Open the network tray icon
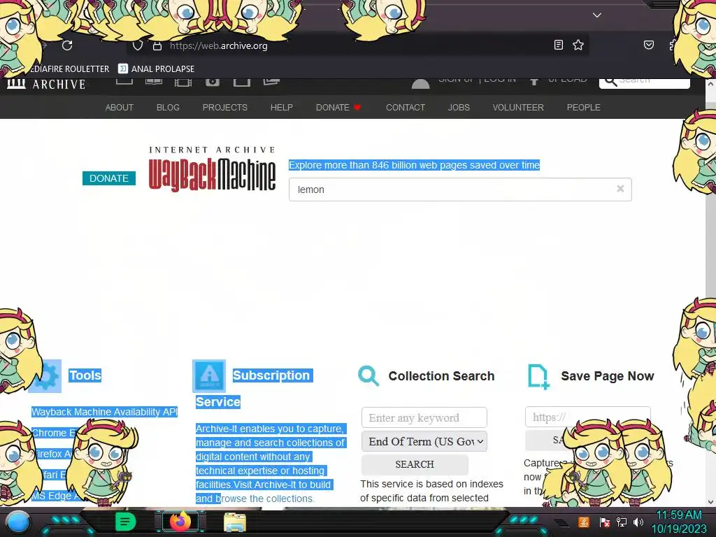Viewport: 716px width, 537px height. click(621, 522)
